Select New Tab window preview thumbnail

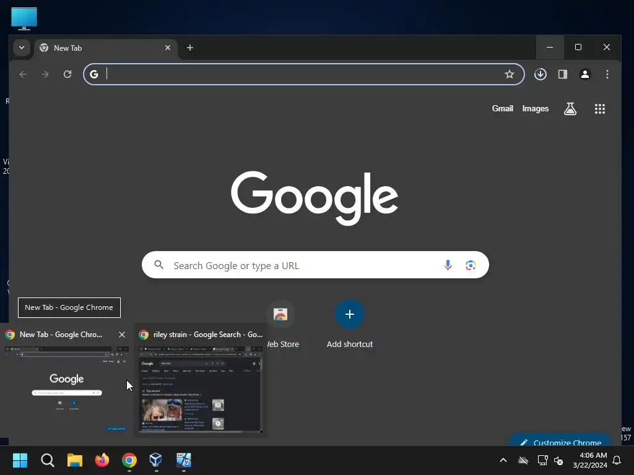pyautogui.click(x=66, y=389)
